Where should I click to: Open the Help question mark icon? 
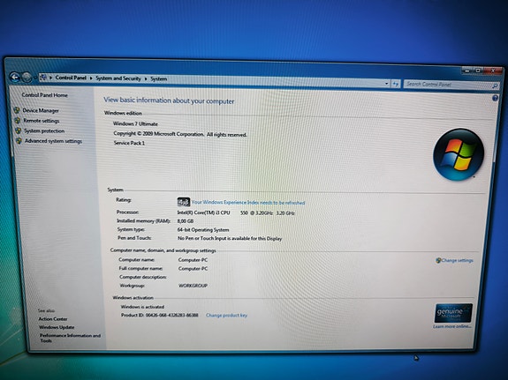[x=495, y=99]
